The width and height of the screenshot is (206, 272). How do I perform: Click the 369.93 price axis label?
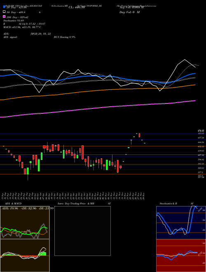point(201,168)
